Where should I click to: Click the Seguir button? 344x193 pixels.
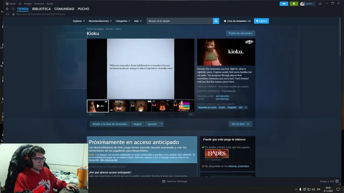click(x=137, y=124)
